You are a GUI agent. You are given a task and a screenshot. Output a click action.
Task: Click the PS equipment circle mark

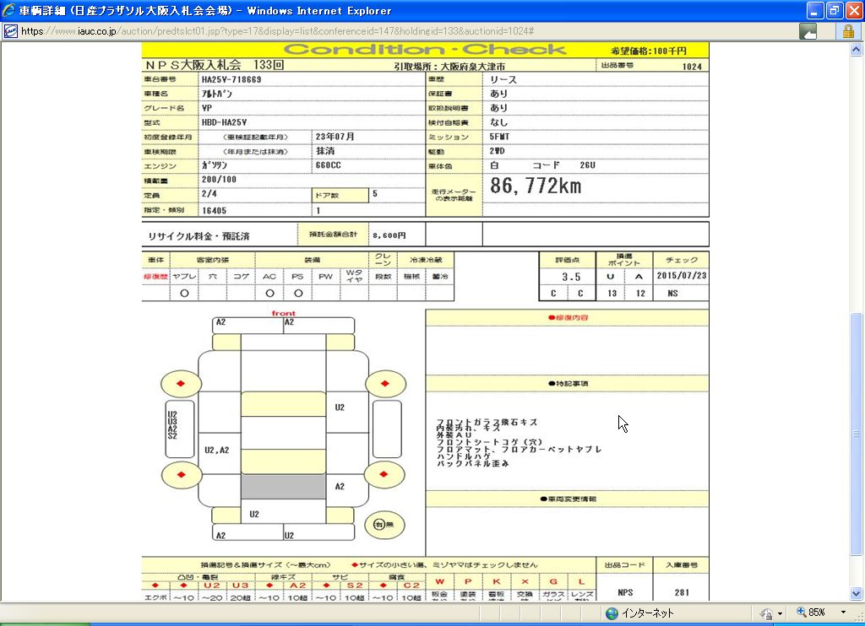pyautogui.click(x=297, y=293)
